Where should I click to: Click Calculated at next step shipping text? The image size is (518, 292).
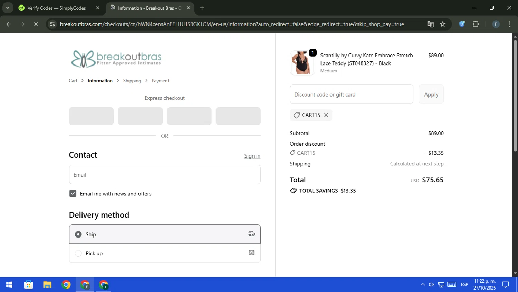(x=417, y=164)
